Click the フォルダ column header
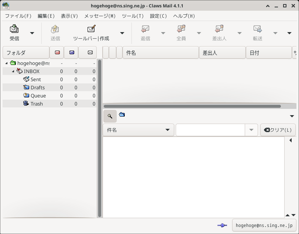This screenshot has height=234, width=299. [x=26, y=52]
